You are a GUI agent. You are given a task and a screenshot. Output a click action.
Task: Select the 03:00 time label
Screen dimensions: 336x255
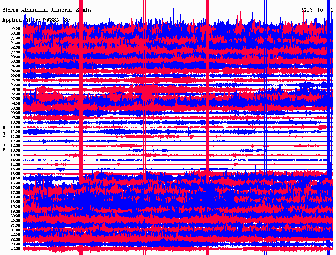coord(15,57)
